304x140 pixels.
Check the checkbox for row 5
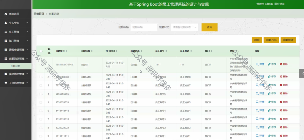(41, 102)
